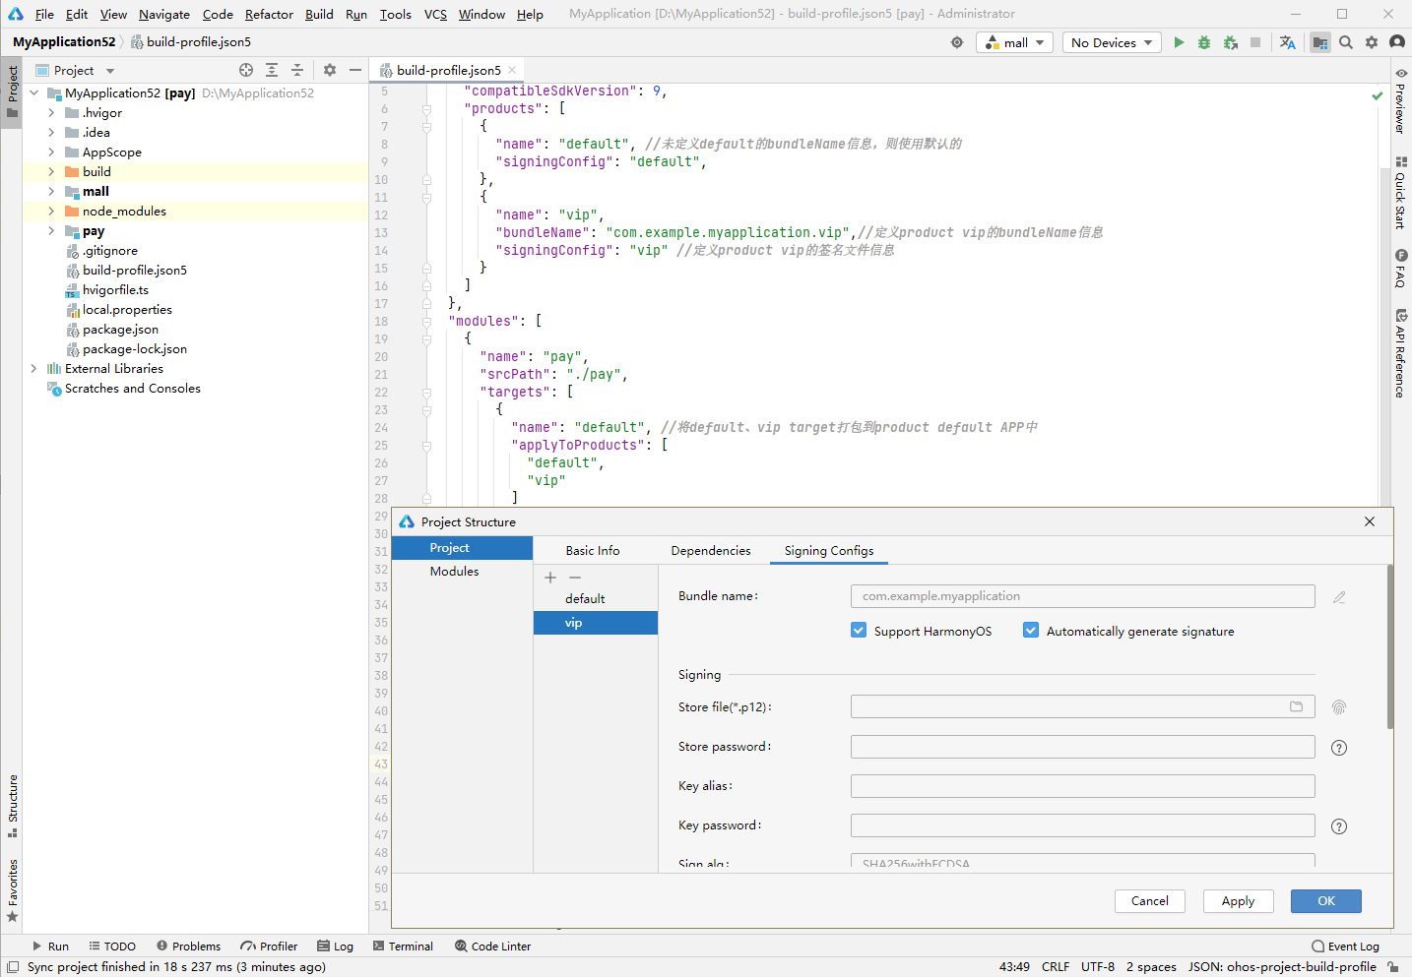Viewport: 1412px width, 977px height.
Task: Open the Project panel options gear
Action: point(330,70)
